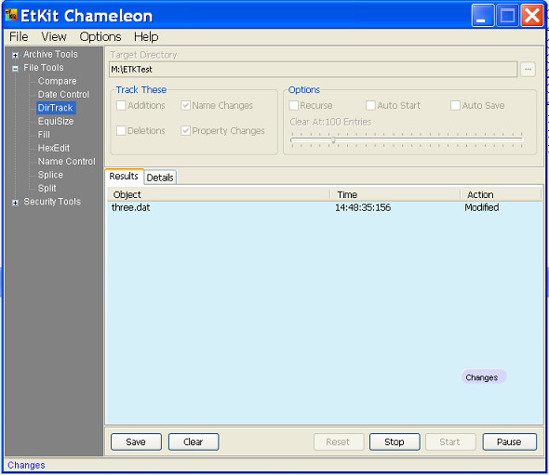The height and width of the screenshot is (475, 549).
Task: Select the three.dat result row
Action: pyautogui.click(x=324, y=207)
